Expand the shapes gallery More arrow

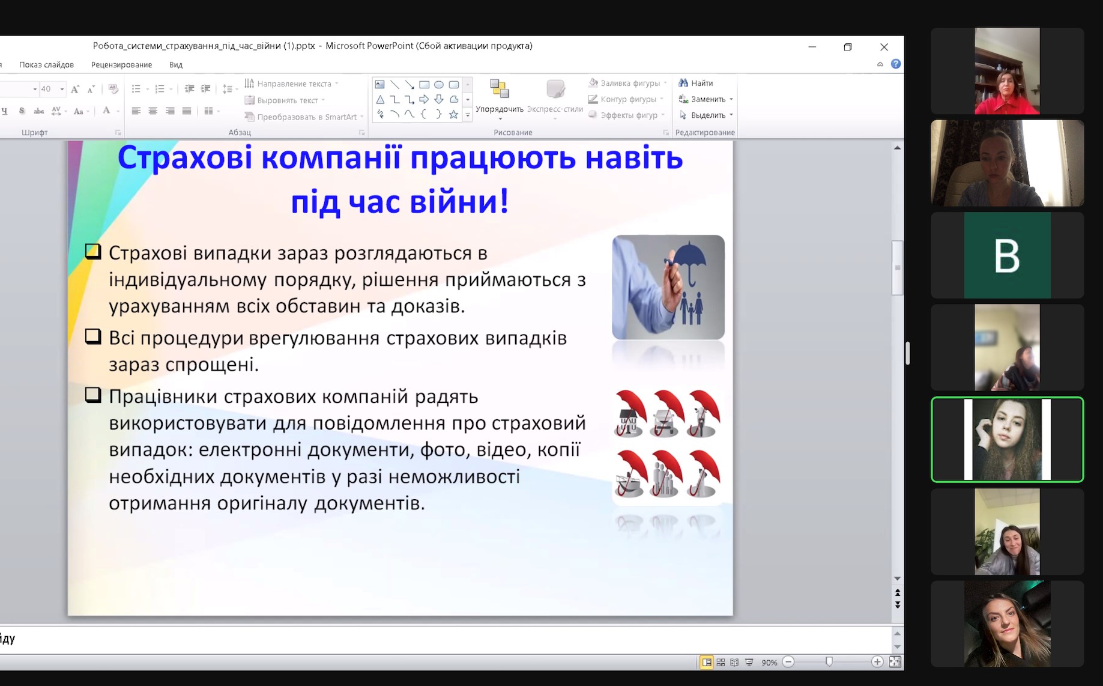coord(467,115)
